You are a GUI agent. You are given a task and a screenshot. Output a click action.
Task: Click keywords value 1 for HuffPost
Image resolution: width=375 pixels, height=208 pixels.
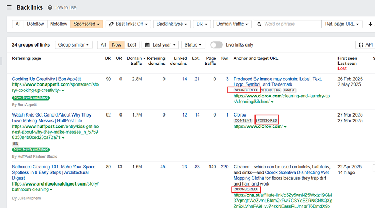227,115
